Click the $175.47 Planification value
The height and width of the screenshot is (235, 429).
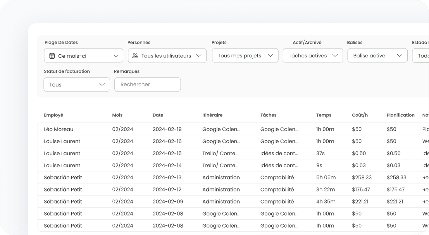coord(396,190)
